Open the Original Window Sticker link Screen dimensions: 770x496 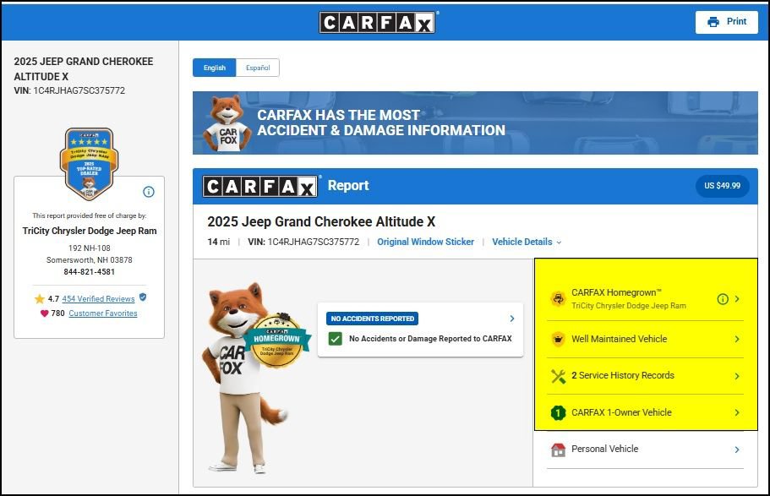click(x=425, y=242)
